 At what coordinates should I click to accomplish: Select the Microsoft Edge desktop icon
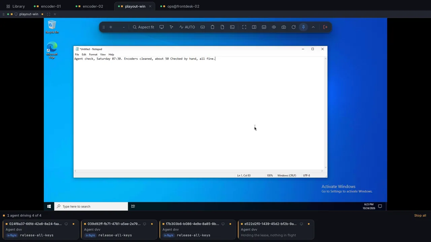52,50
